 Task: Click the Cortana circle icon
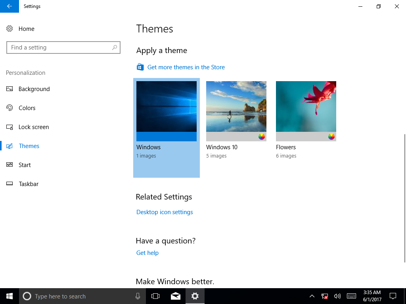point(27,296)
